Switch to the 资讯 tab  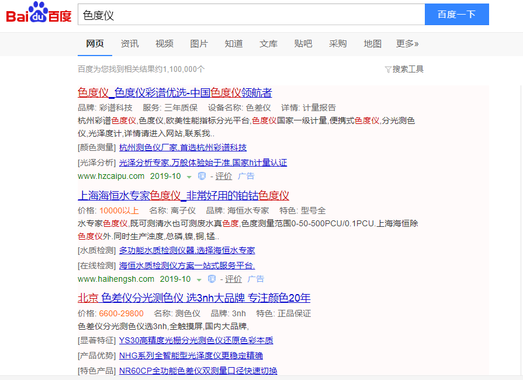point(130,44)
